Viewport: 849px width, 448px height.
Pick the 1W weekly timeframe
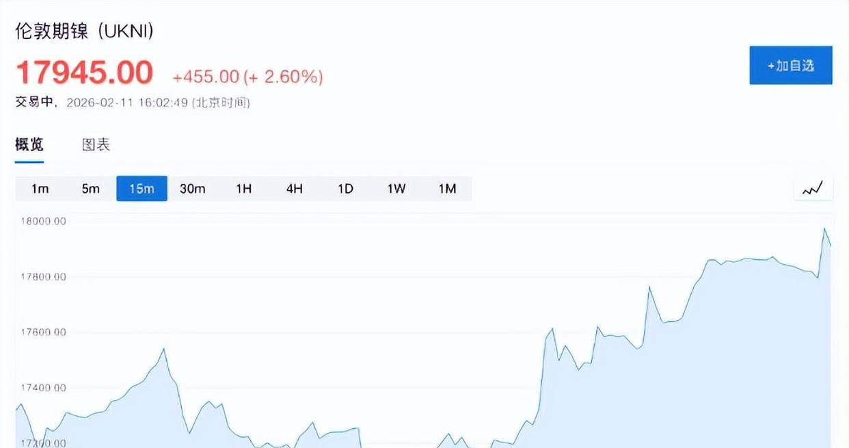(x=396, y=189)
